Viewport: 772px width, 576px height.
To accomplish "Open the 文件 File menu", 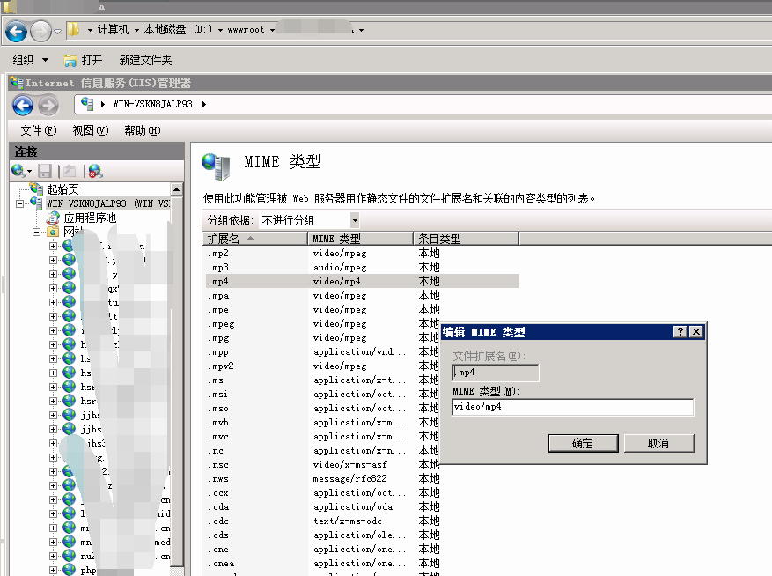I will (38, 130).
